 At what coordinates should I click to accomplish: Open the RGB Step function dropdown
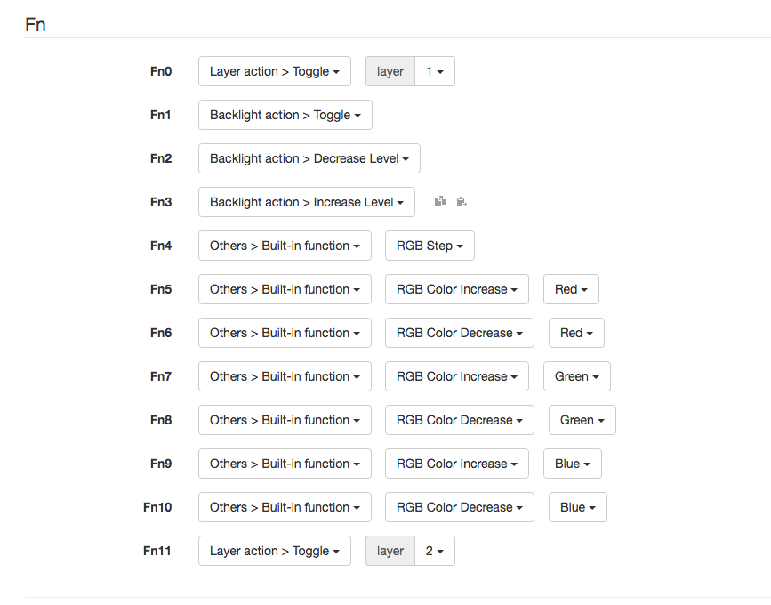click(430, 246)
